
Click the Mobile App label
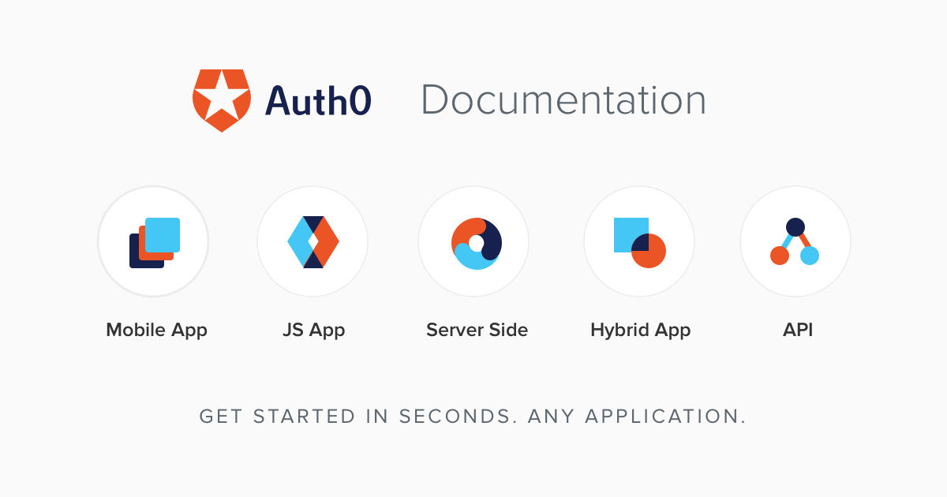coord(156,330)
